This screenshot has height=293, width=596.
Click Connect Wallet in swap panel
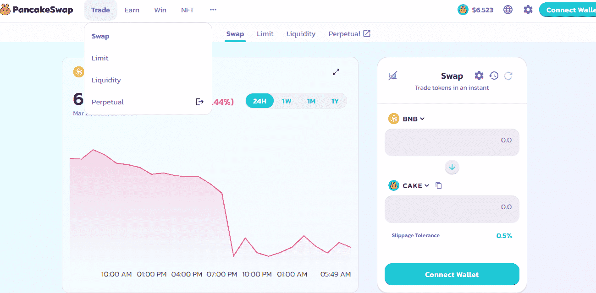(x=452, y=274)
